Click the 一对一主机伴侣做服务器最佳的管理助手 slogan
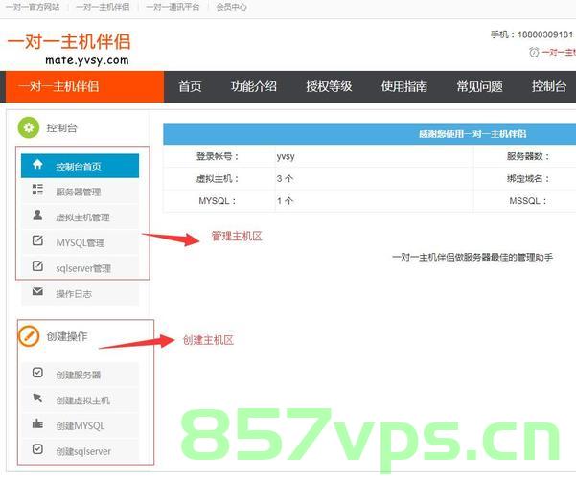 472,257
